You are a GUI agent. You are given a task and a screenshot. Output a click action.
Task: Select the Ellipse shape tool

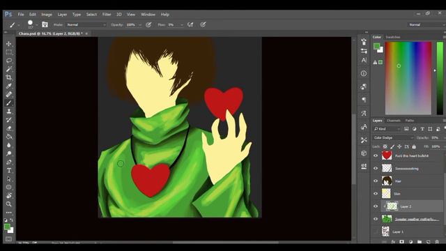9,188
